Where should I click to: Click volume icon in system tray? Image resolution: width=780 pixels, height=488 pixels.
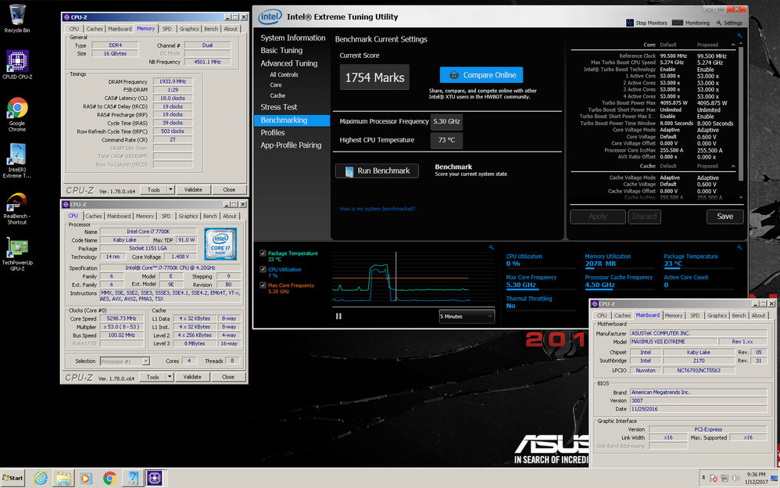point(736,478)
